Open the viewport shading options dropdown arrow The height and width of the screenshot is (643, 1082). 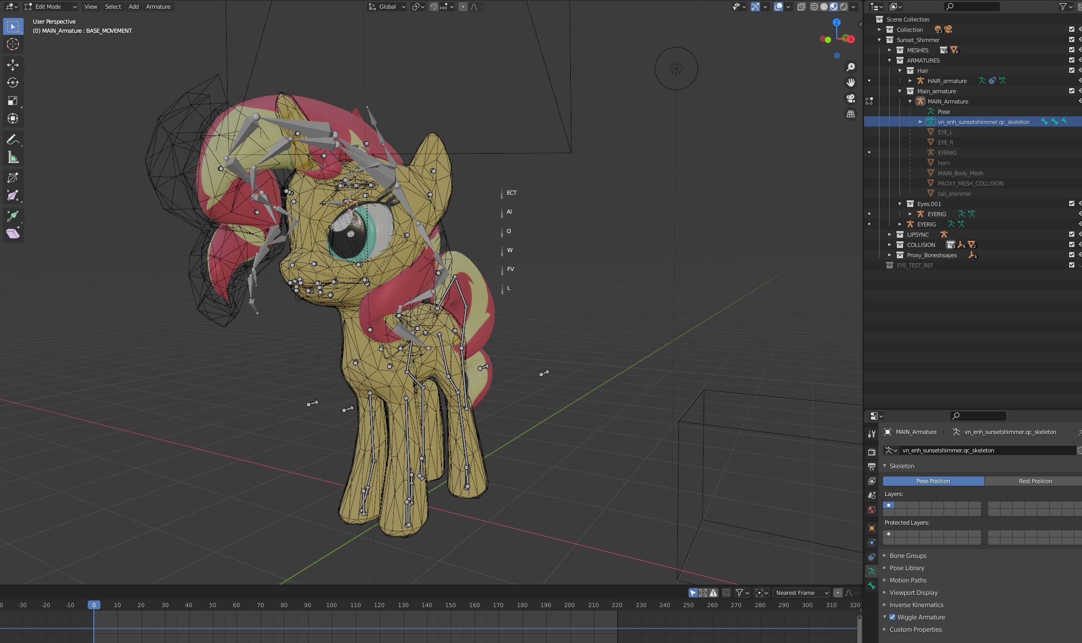[x=853, y=7]
